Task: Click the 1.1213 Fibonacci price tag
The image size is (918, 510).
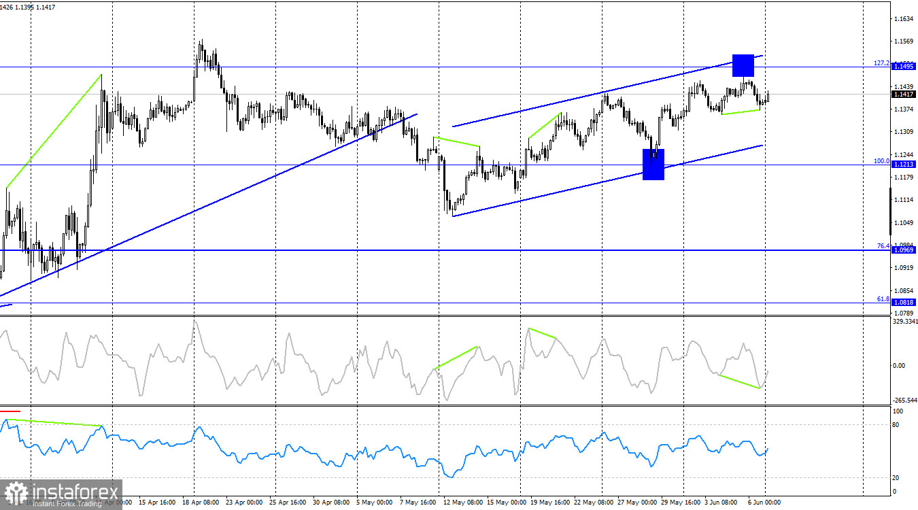Action: (x=904, y=165)
